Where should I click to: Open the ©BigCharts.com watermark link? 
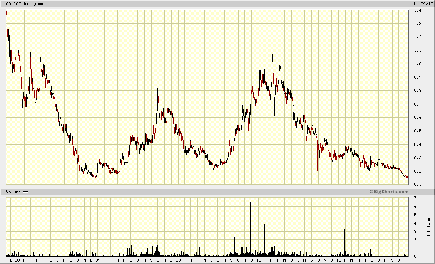coord(389,192)
